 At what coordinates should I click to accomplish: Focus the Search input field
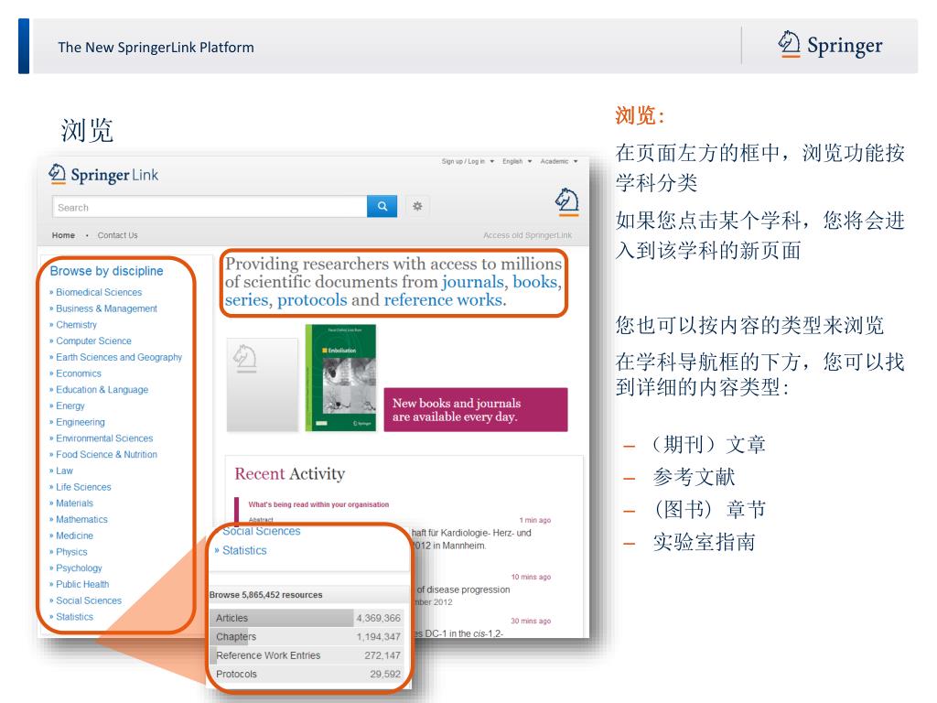point(210,207)
